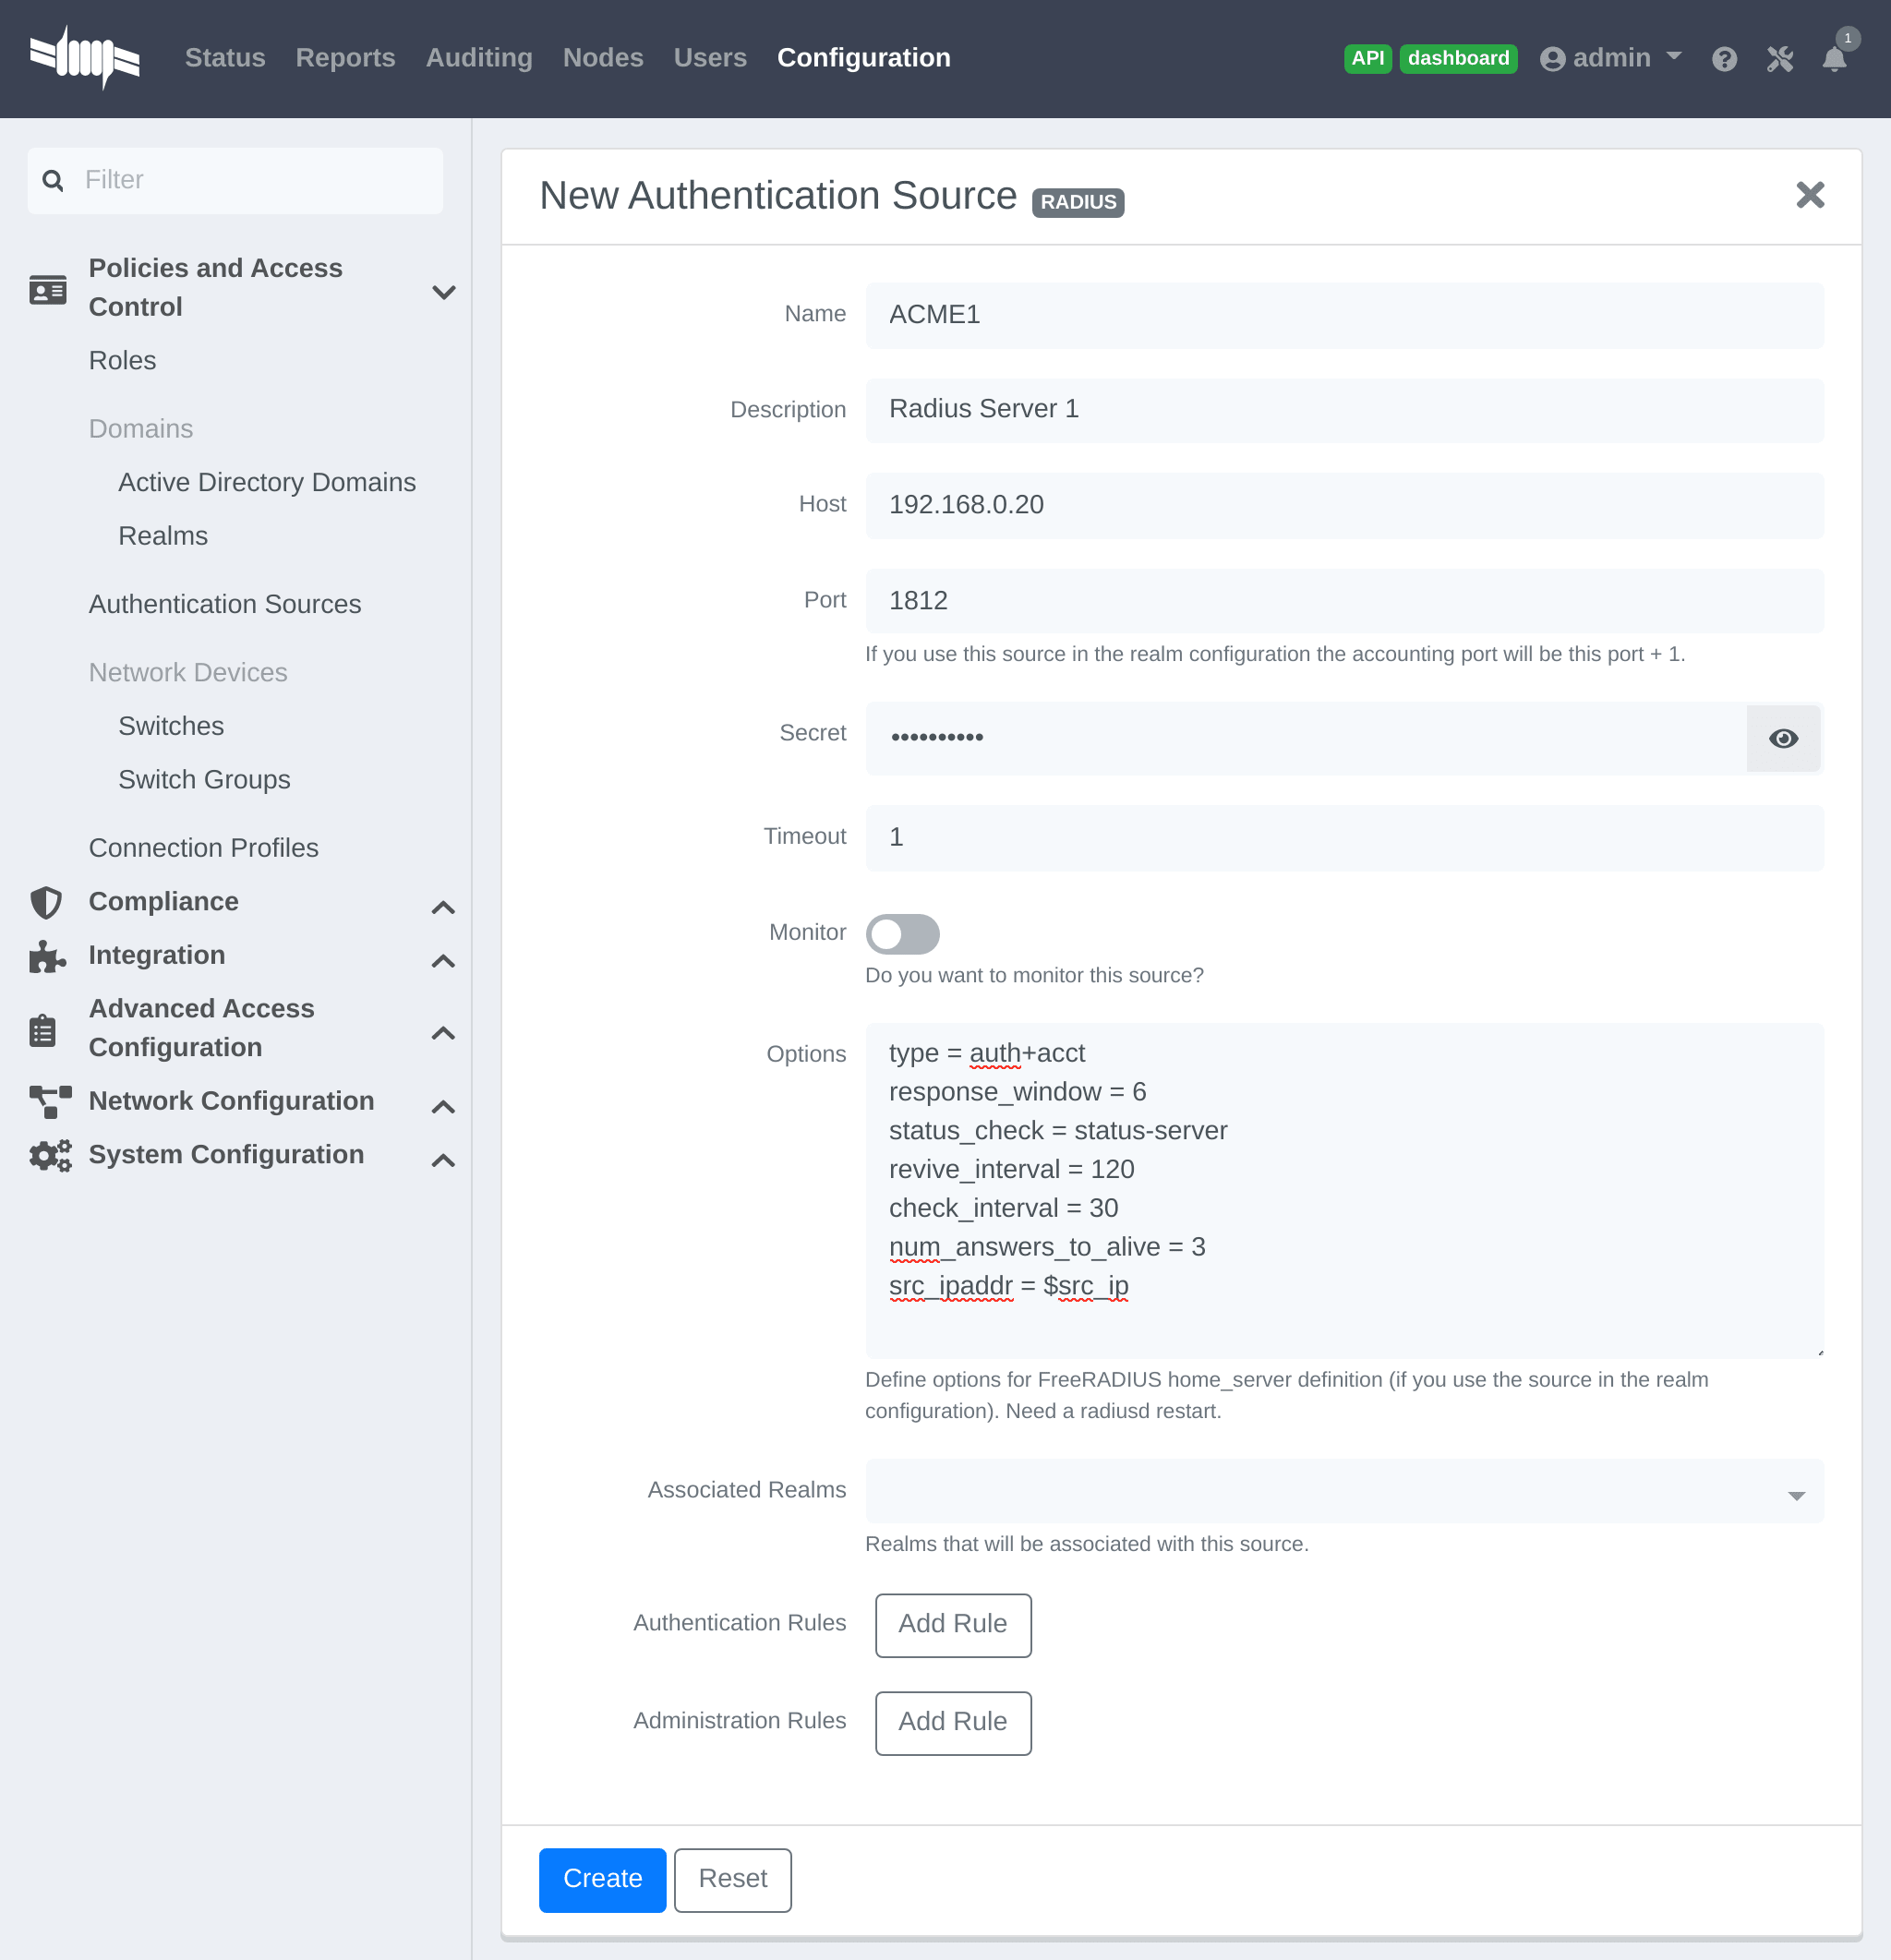Open the Auditing menu
This screenshot has width=1891, height=1960.
click(x=479, y=58)
